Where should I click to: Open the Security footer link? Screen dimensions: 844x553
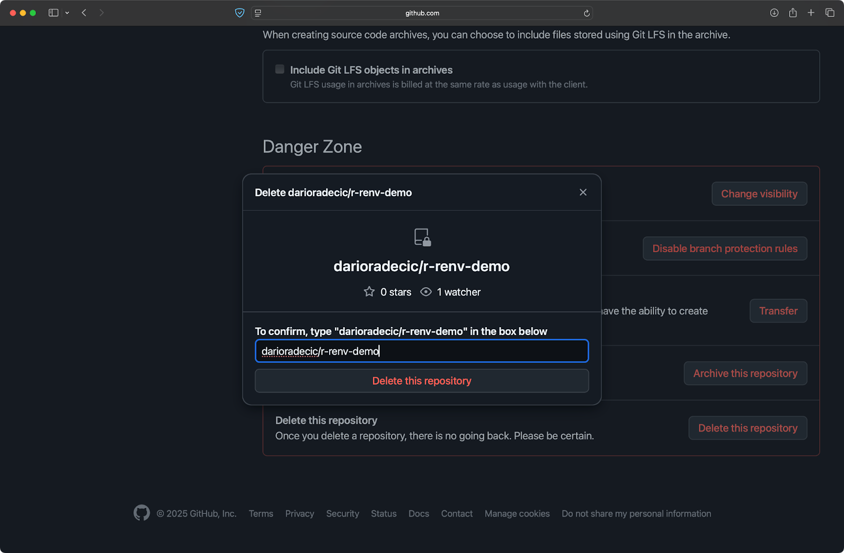pos(342,513)
